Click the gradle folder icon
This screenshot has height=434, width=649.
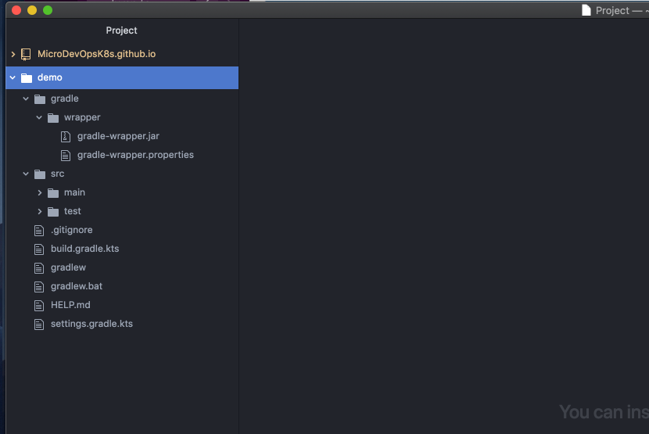(40, 99)
